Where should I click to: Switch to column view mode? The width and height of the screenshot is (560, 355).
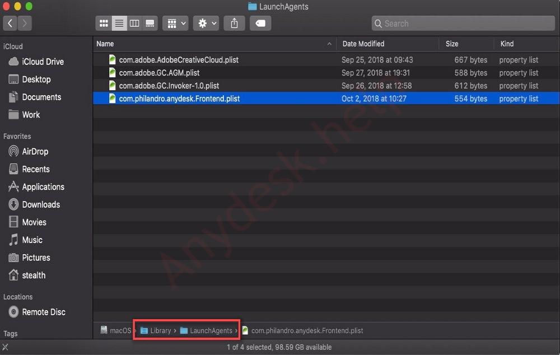click(134, 24)
